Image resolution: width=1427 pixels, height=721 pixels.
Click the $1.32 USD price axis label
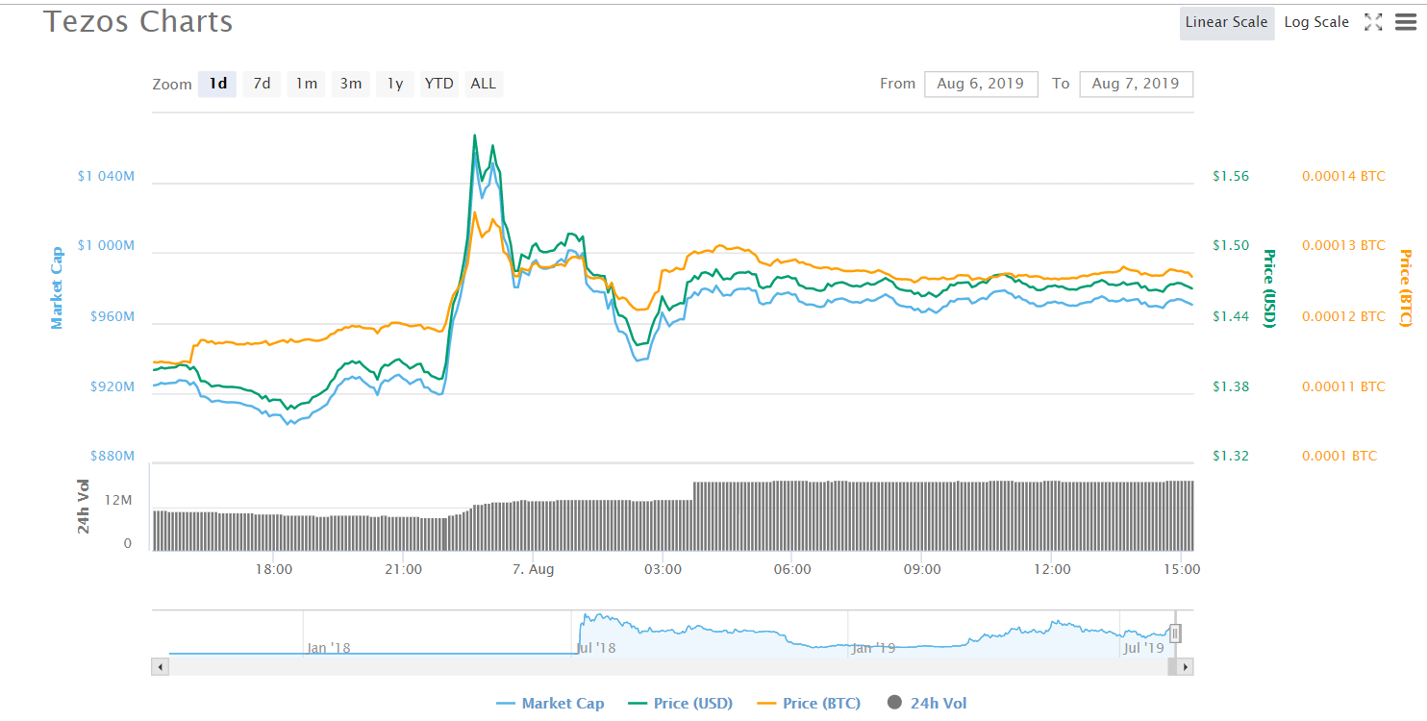[x=1231, y=456]
